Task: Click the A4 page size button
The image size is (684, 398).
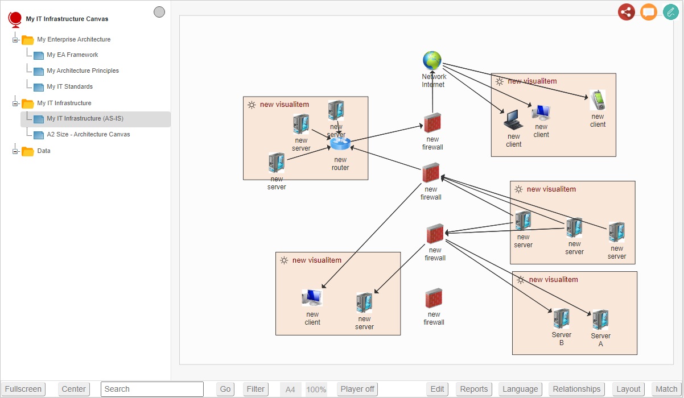Action: pos(290,389)
